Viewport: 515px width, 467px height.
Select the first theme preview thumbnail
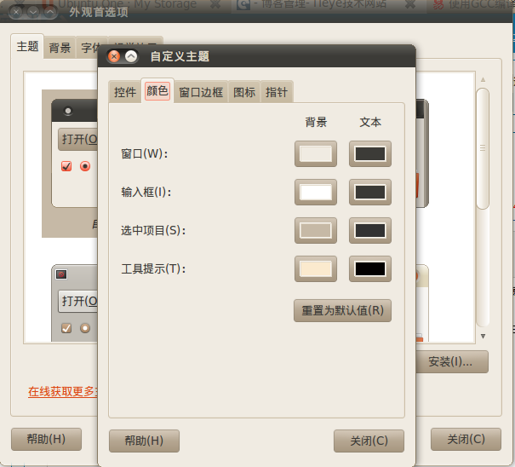70,164
